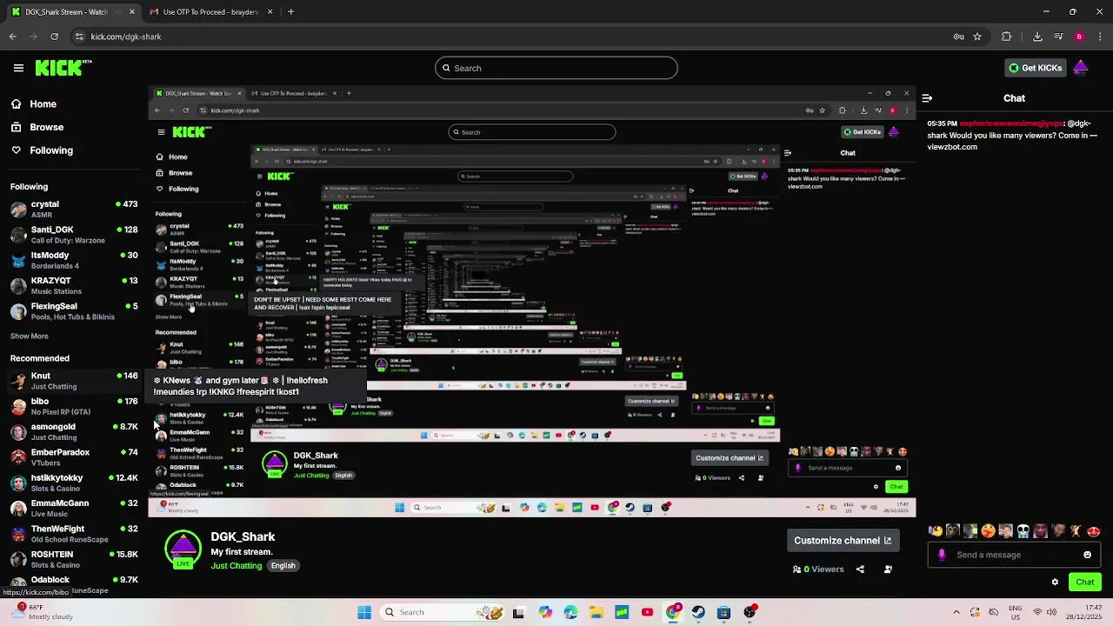Open FlexingSeal channel row
Screen dimensions: 1113x626
[x=74, y=311]
